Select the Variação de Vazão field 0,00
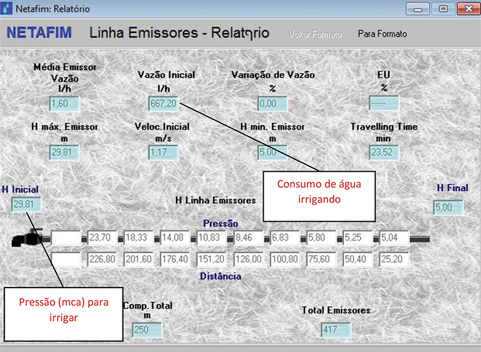481x352 pixels. [x=271, y=104]
